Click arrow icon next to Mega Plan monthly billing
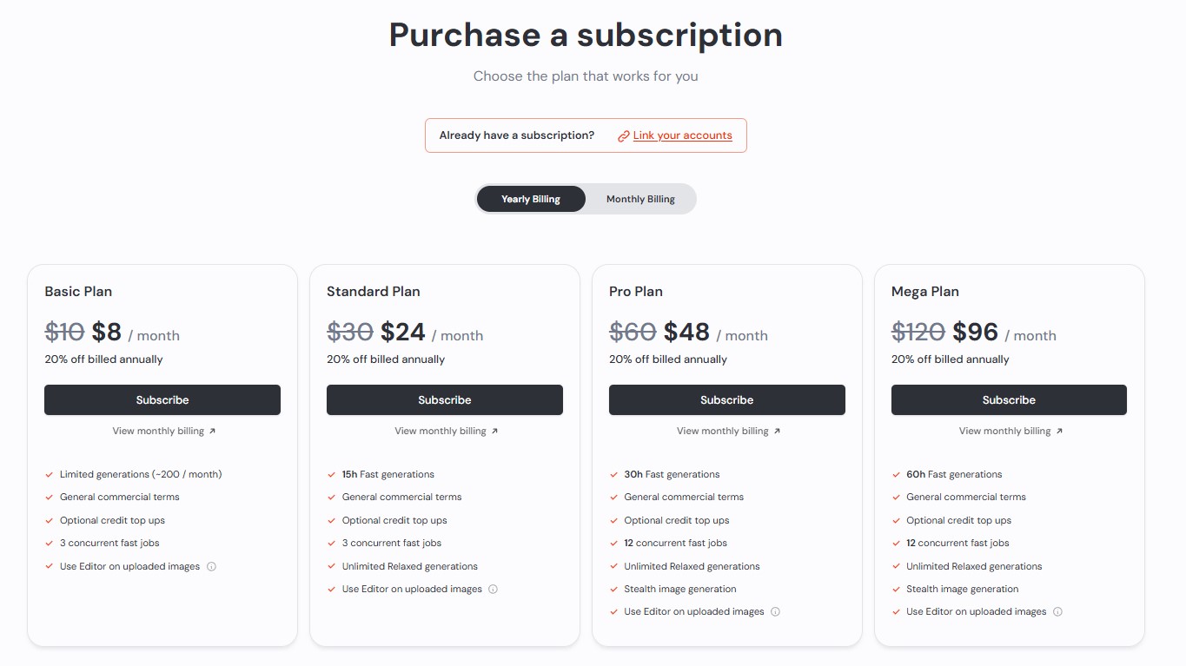The height and width of the screenshot is (666, 1186). pyautogui.click(x=1059, y=431)
